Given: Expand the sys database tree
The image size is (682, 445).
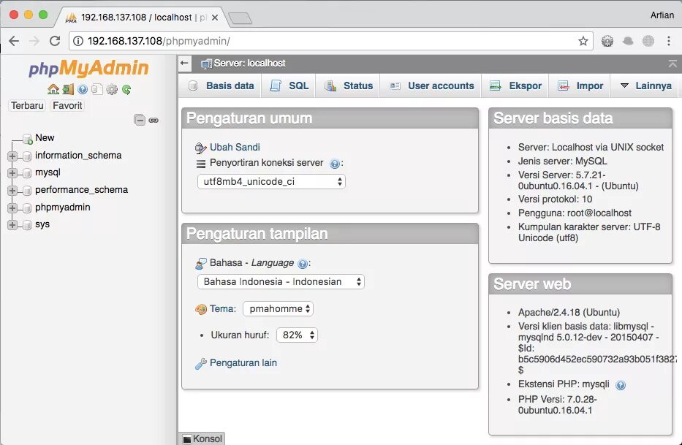Looking at the screenshot, I should 12,224.
